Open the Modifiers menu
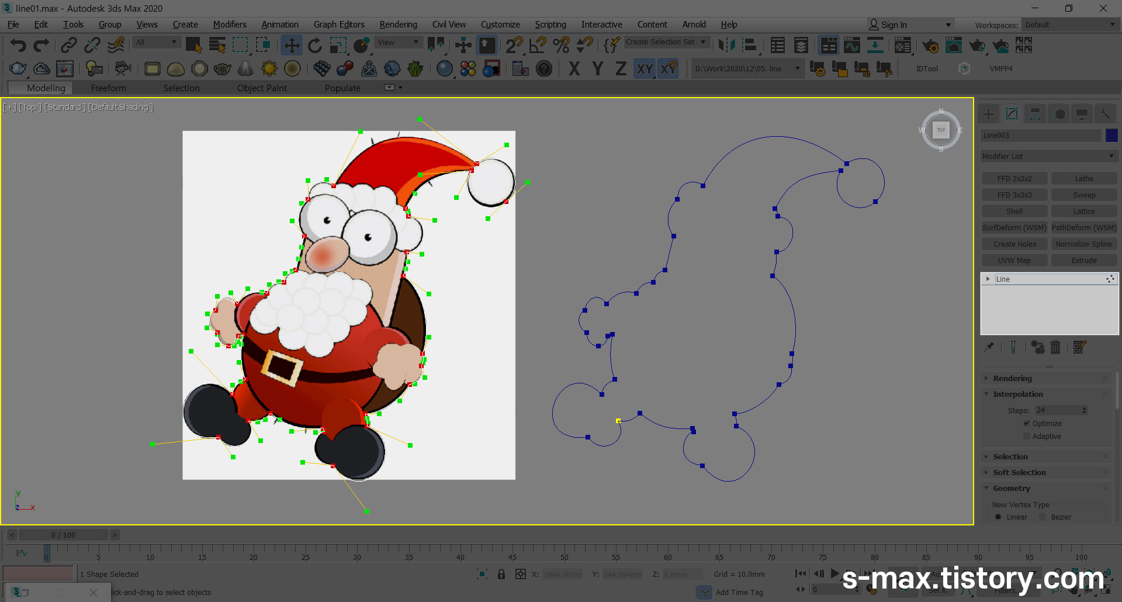Screen dimensions: 1122x602 (x=230, y=25)
